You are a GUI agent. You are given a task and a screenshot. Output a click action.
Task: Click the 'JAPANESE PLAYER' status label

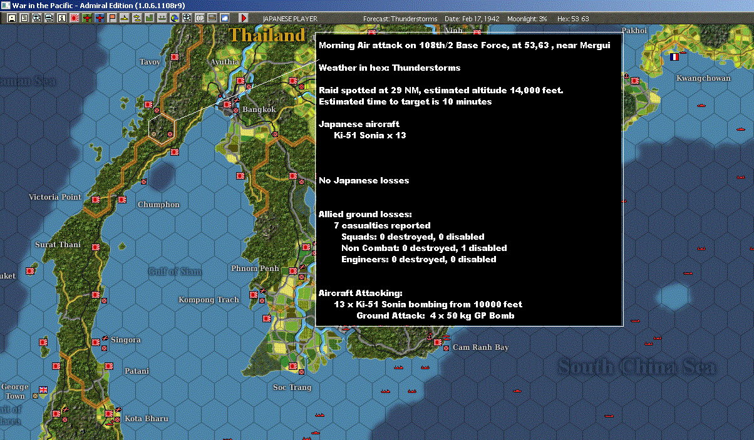[291, 19]
